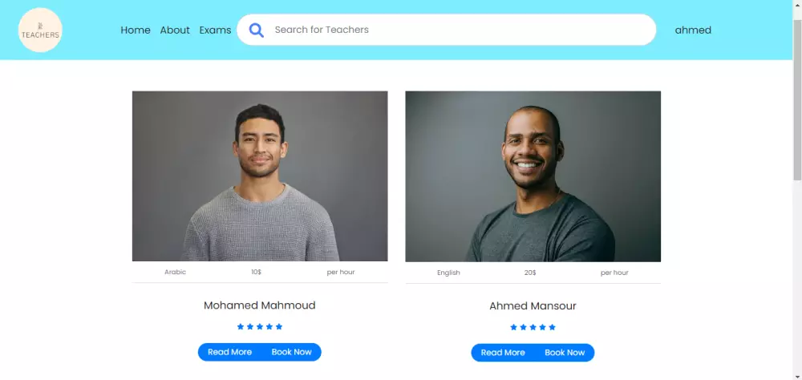Screen dimensions: 802x380
Task: Click the first star under Mohamed Mahmoud
Action: [241, 326]
